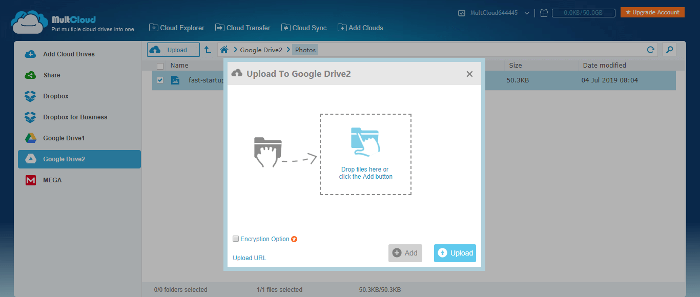
Task: Click the green Share icon
Action: click(31, 75)
